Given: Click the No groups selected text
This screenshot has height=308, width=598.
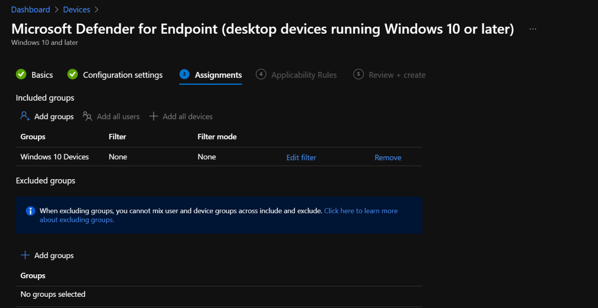Looking at the screenshot, I should [53, 294].
